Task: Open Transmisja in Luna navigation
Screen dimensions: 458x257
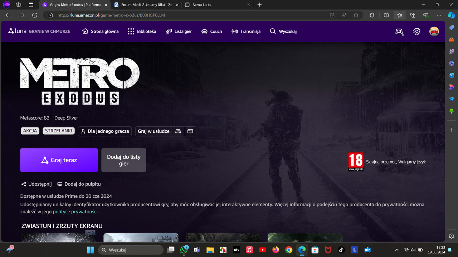Action: coord(246,31)
